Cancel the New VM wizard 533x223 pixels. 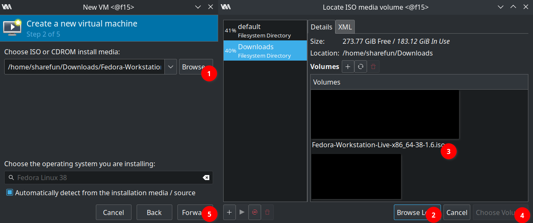pyautogui.click(x=113, y=212)
